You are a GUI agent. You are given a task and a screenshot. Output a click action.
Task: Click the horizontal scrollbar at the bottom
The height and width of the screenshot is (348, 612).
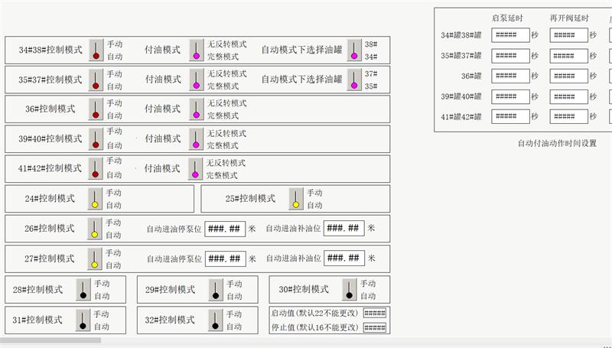point(50,340)
